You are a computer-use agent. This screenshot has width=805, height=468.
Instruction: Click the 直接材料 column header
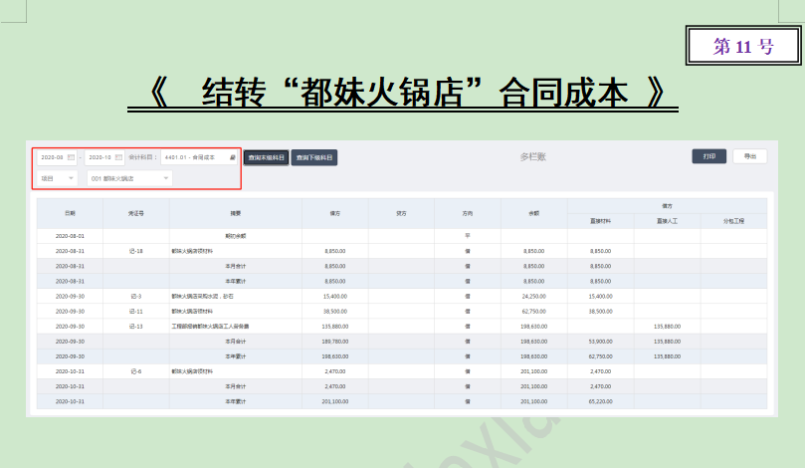click(601, 221)
